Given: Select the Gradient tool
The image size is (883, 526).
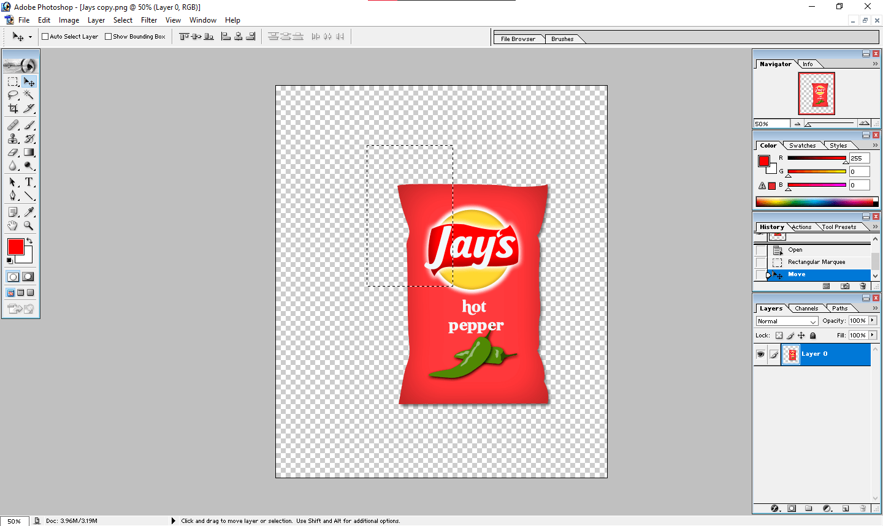Looking at the screenshot, I should tap(29, 152).
